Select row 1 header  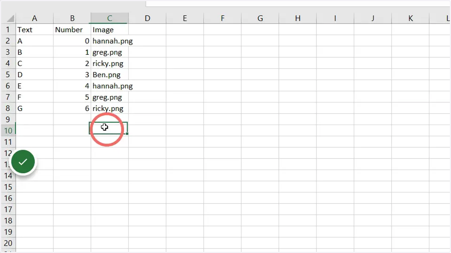(8, 30)
